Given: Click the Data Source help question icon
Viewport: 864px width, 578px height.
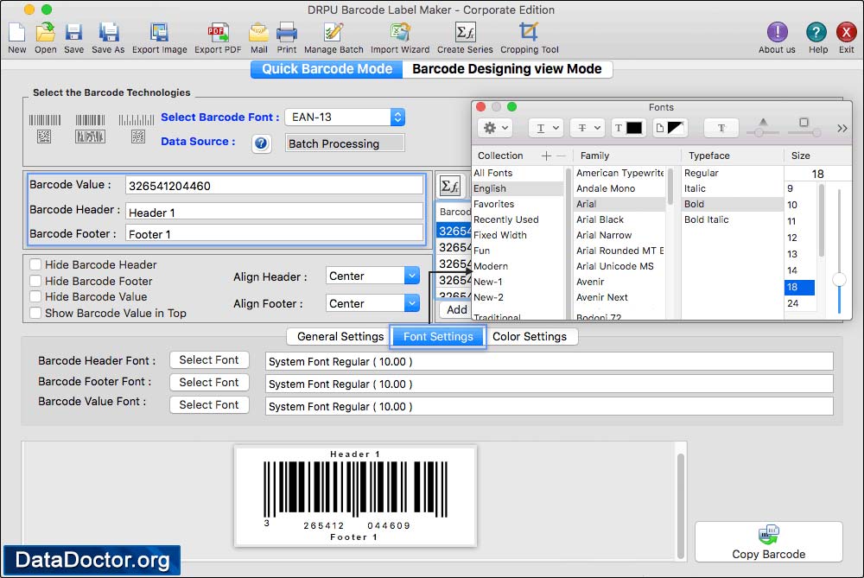Looking at the screenshot, I should tap(261, 143).
